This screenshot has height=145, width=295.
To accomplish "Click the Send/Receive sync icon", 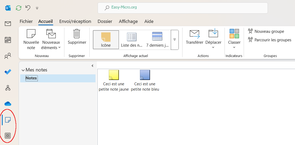I will [x=19, y=8].
